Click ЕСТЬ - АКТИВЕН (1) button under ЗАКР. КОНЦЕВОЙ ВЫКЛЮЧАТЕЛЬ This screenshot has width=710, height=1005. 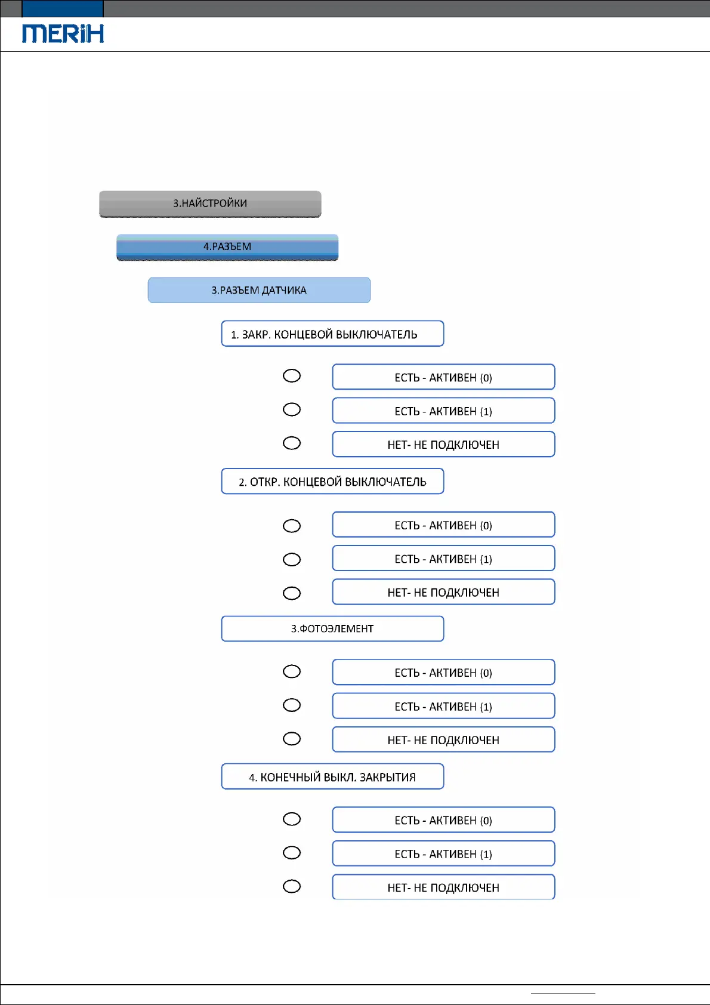(x=443, y=411)
